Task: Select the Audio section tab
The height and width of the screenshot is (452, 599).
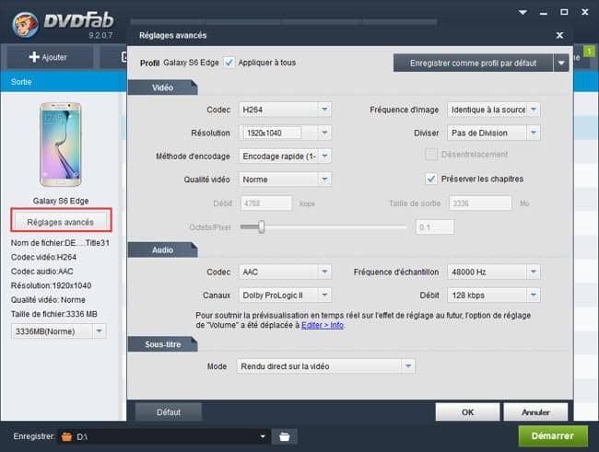Action: tap(163, 250)
